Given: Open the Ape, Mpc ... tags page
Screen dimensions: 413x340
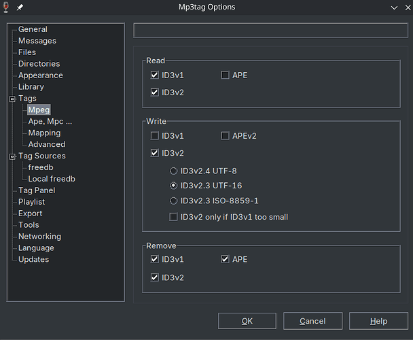Looking at the screenshot, I should pos(50,121).
